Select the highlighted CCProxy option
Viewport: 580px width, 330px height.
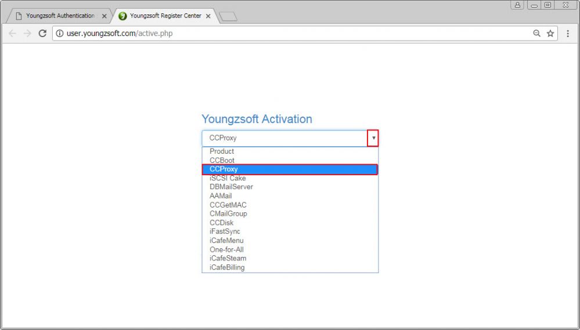coord(290,169)
